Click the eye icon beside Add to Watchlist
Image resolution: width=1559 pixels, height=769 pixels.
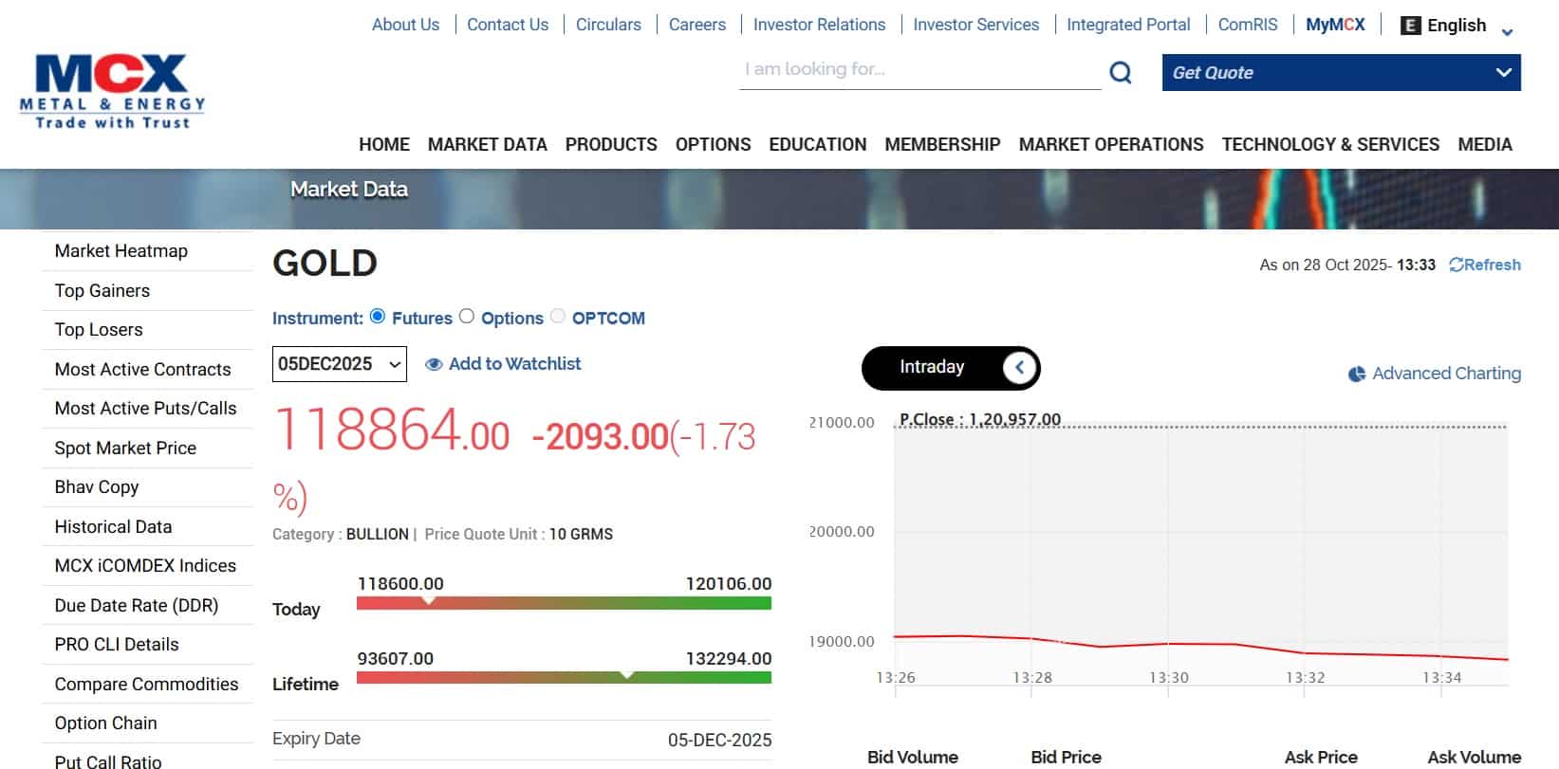click(x=434, y=364)
